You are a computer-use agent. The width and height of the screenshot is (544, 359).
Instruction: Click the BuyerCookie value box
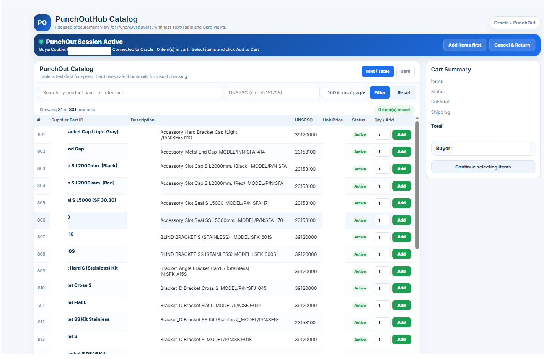click(89, 51)
